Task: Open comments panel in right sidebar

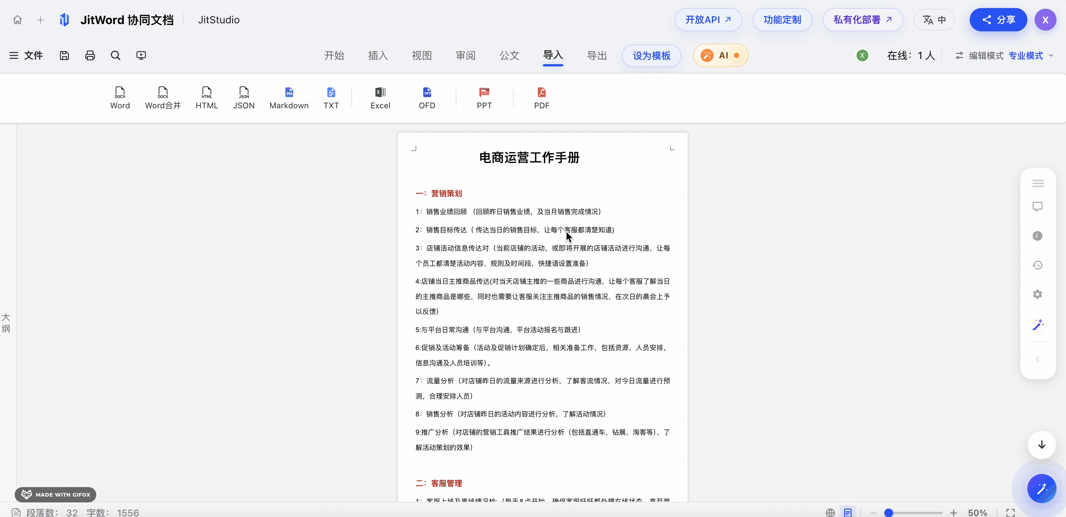Action: (1038, 206)
